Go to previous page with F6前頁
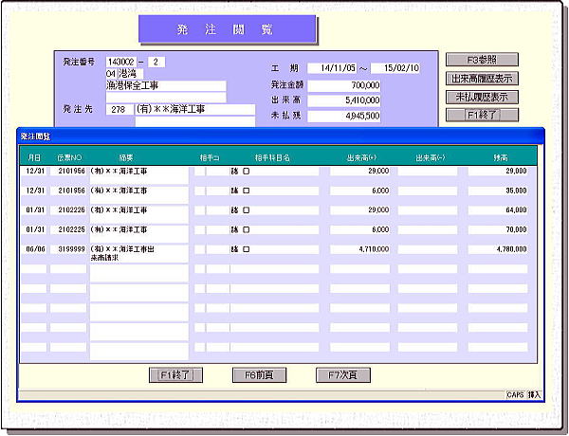 (x=259, y=375)
